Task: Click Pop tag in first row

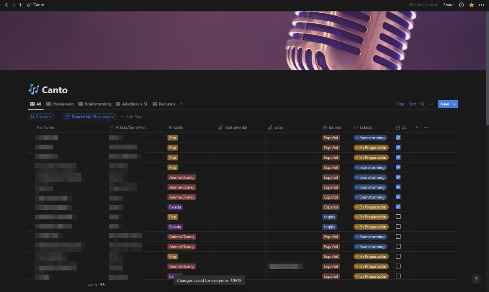Action: pos(173,138)
